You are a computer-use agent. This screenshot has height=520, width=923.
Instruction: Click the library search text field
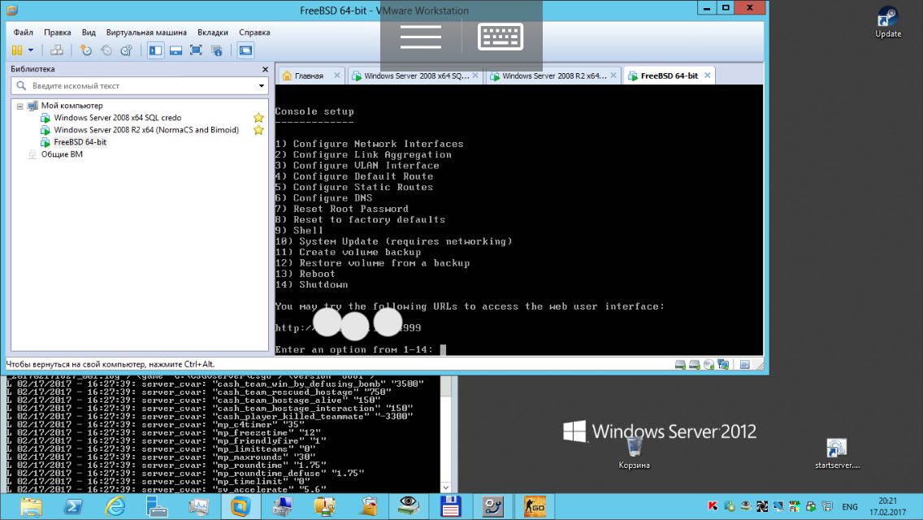(138, 85)
